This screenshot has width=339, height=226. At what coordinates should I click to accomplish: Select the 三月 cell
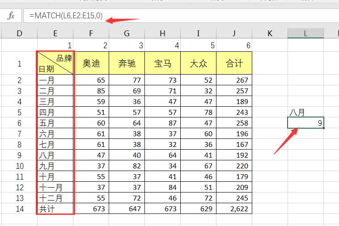55,101
